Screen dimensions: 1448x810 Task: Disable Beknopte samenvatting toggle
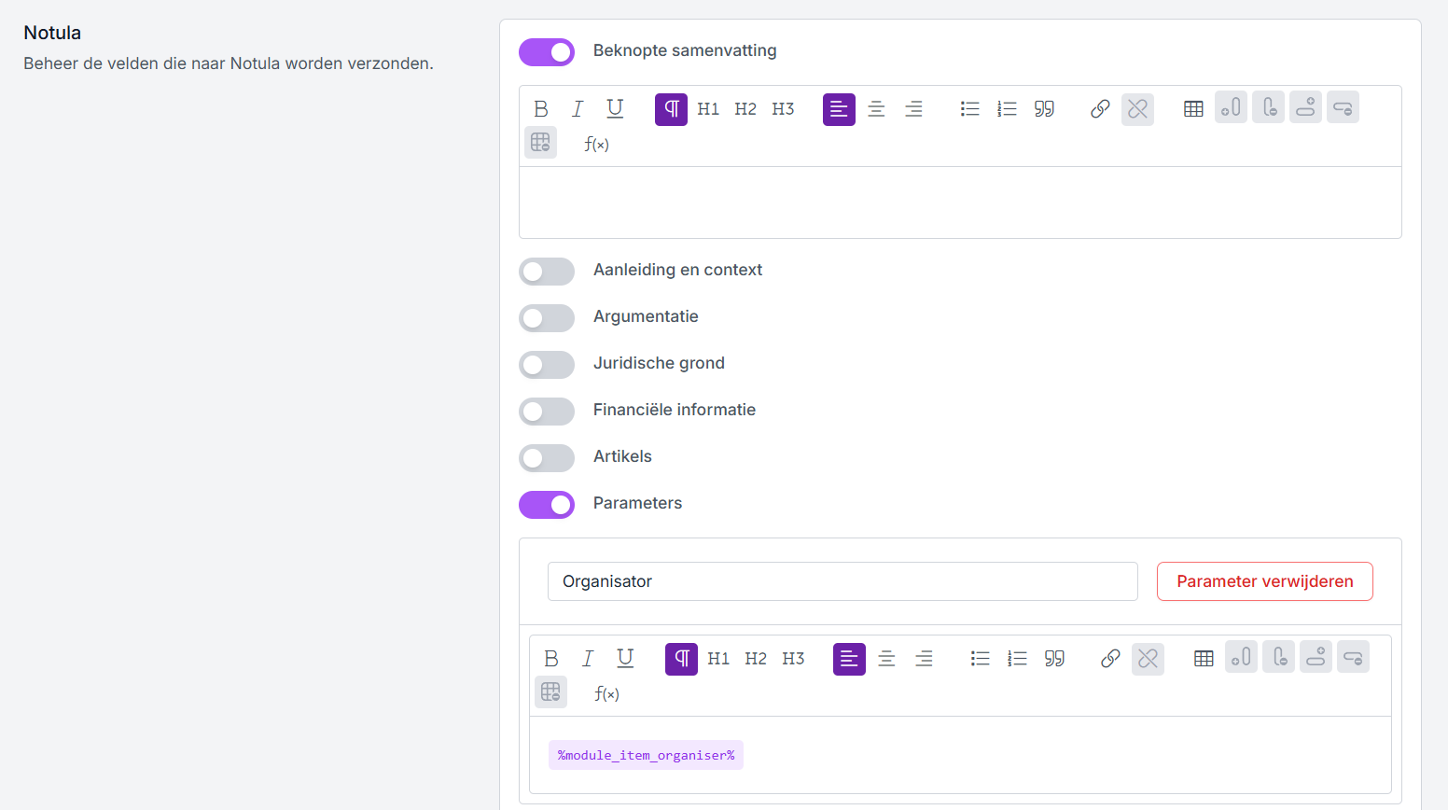click(x=547, y=52)
